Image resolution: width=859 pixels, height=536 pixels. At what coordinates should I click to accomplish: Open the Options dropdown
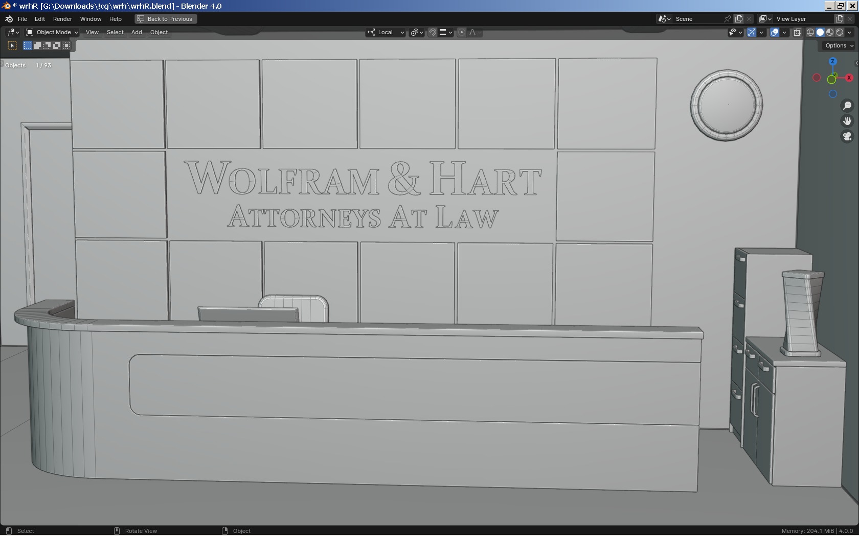(x=839, y=45)
